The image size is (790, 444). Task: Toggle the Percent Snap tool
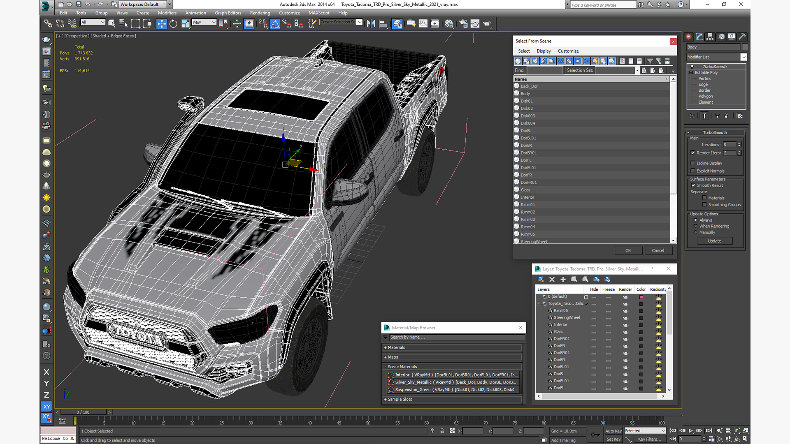coord(287,23)
